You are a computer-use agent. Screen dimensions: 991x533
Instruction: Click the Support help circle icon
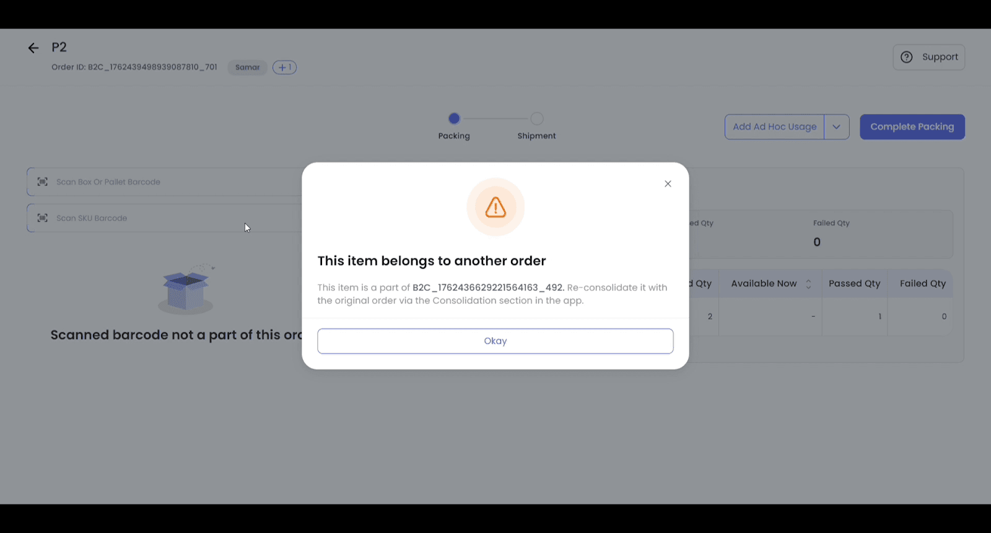(x=907, y=57)
